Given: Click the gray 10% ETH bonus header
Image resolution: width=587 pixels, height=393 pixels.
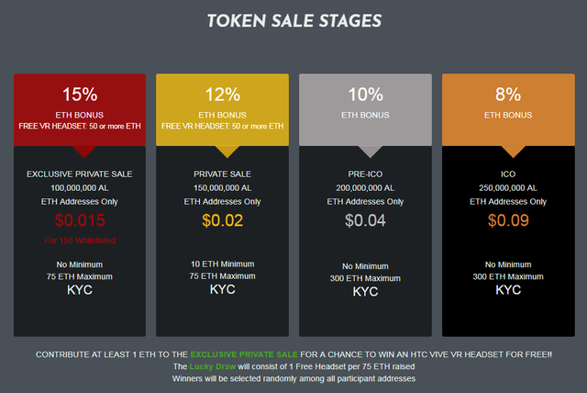Looking at the screenshot, I should 365,108.
